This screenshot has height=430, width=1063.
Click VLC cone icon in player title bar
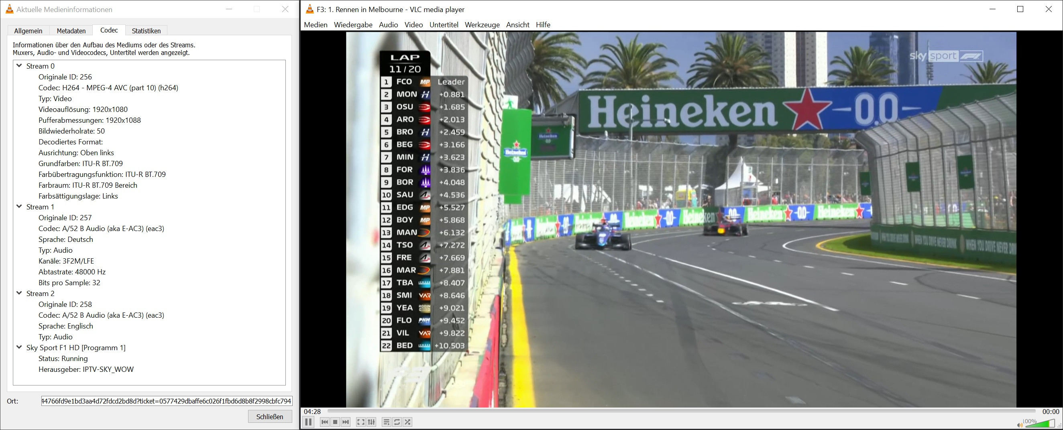click(309, 9)
